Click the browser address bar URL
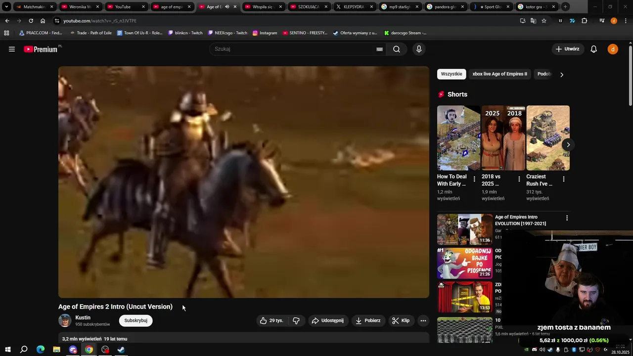Viewport: 633px width, 356px height. (x=100, y=21)
